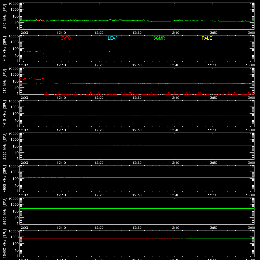The image size is (260, 260).
Task: Click the 13:00 tick label under the 245 MHz plot
Action: [250, 33]
